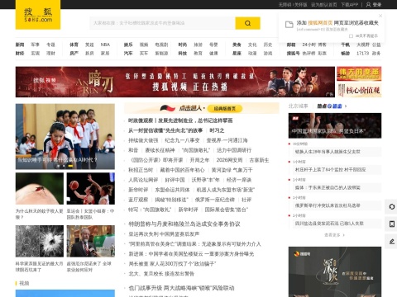The width and height of the screenshot is (397, 297).
Task: Open the 房产 channel link
Action: [x=74, y=53]
